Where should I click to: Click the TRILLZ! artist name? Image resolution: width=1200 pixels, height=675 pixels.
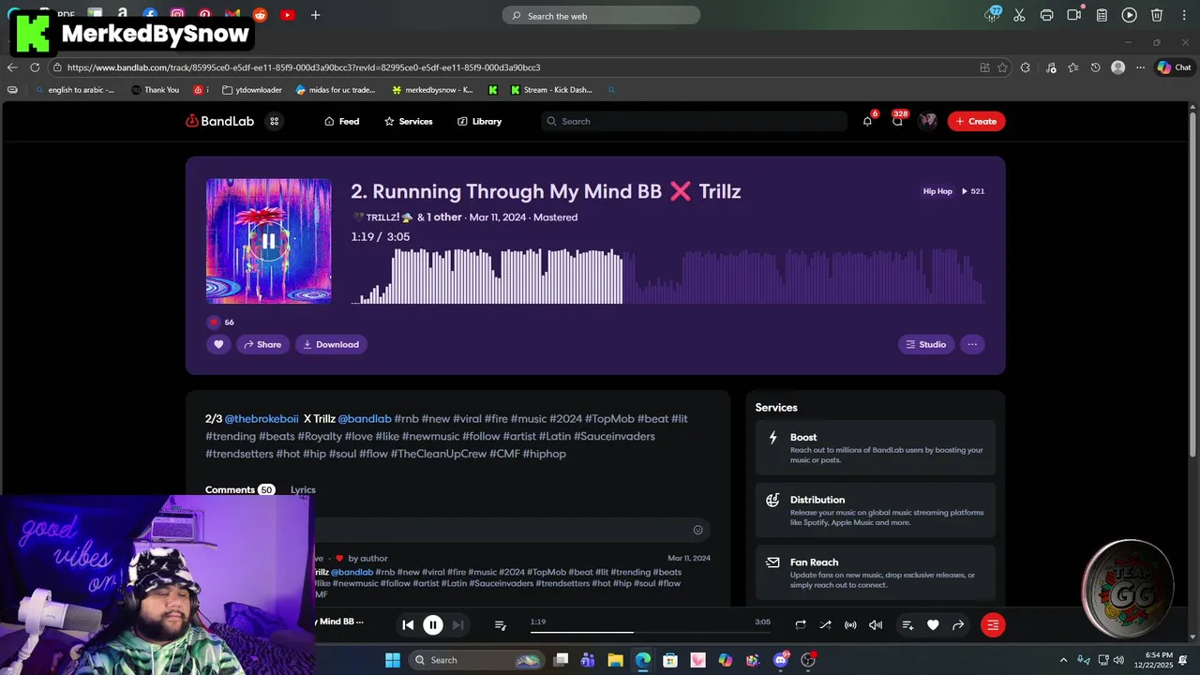click(382, 217)
